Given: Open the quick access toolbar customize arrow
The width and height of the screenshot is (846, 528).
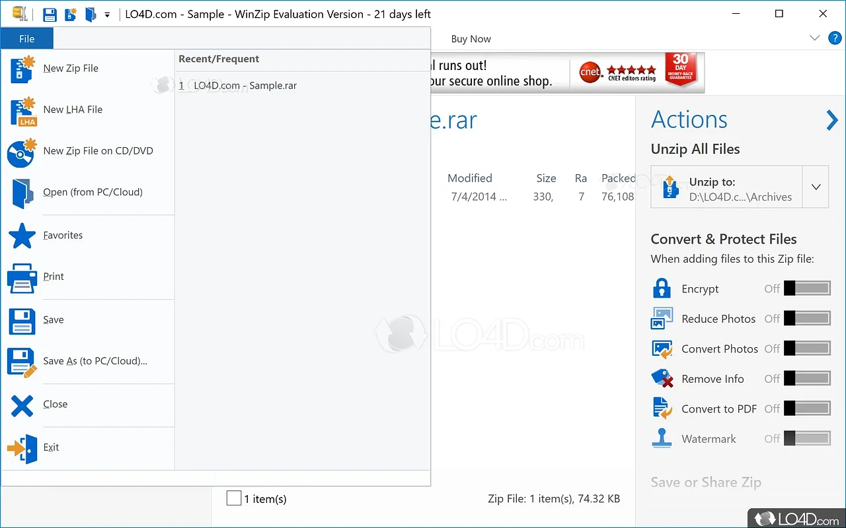Looking at the screenshot, I should tap(107, 15).
